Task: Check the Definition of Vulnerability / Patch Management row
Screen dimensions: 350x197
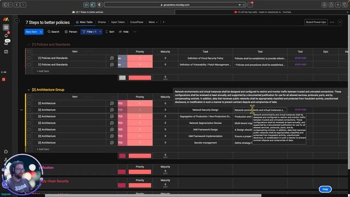Action: point(29,65)
